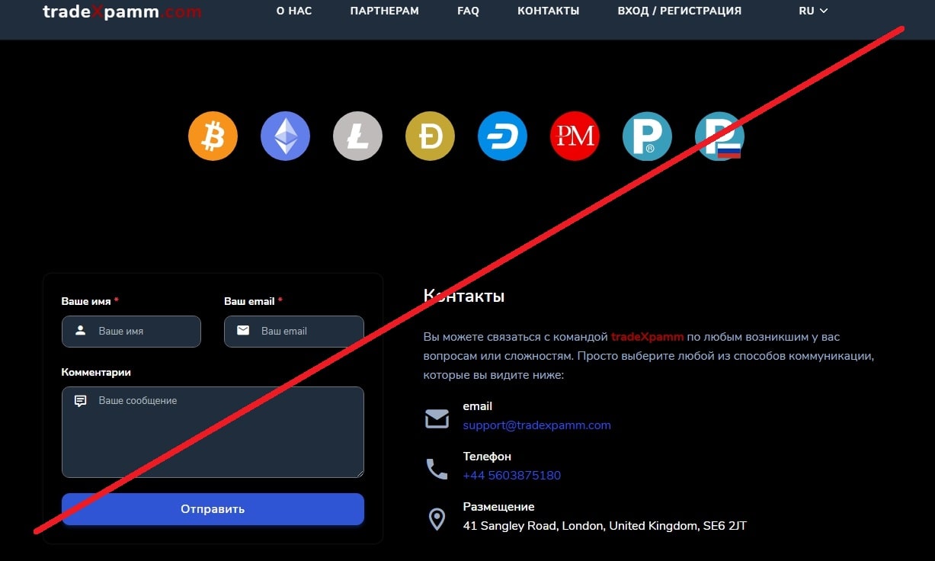Click the Ваше сообщение comment textarea
This screenshot has width=935, height=561.
point(213,432)
